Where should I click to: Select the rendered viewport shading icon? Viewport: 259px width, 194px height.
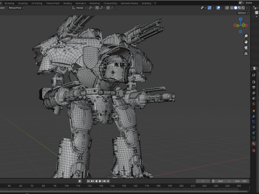[x=243, y=8]
